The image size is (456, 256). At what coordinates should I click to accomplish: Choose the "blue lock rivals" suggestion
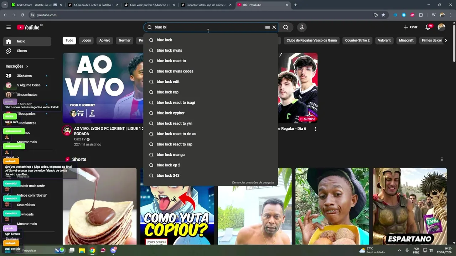pos(210,50)
